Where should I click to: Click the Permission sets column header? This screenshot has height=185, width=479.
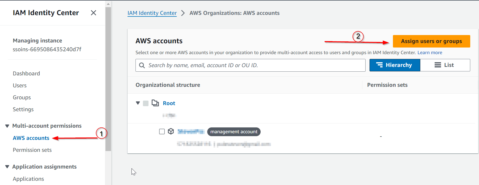387,85
